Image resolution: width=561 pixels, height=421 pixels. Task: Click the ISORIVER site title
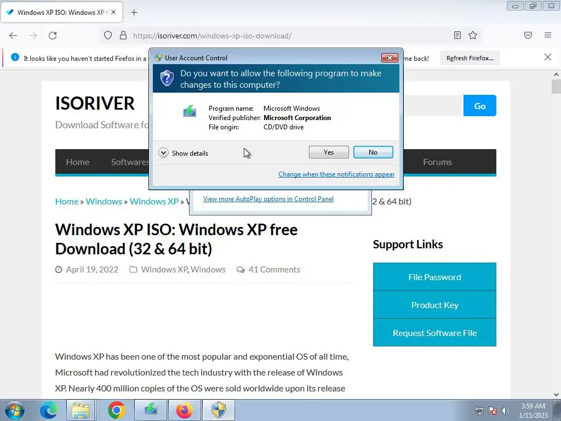pyautogui.click(x=95, y=104)
